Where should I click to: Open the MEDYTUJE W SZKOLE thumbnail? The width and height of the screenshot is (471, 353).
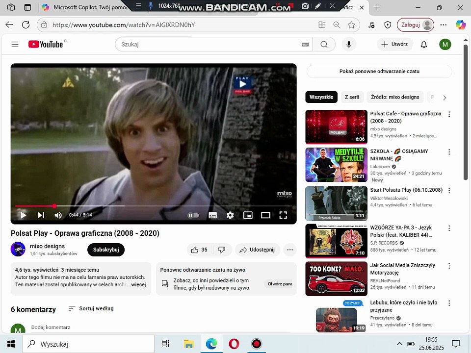(337, 165)
